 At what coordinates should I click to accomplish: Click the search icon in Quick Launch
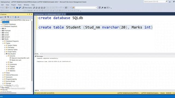167,1
